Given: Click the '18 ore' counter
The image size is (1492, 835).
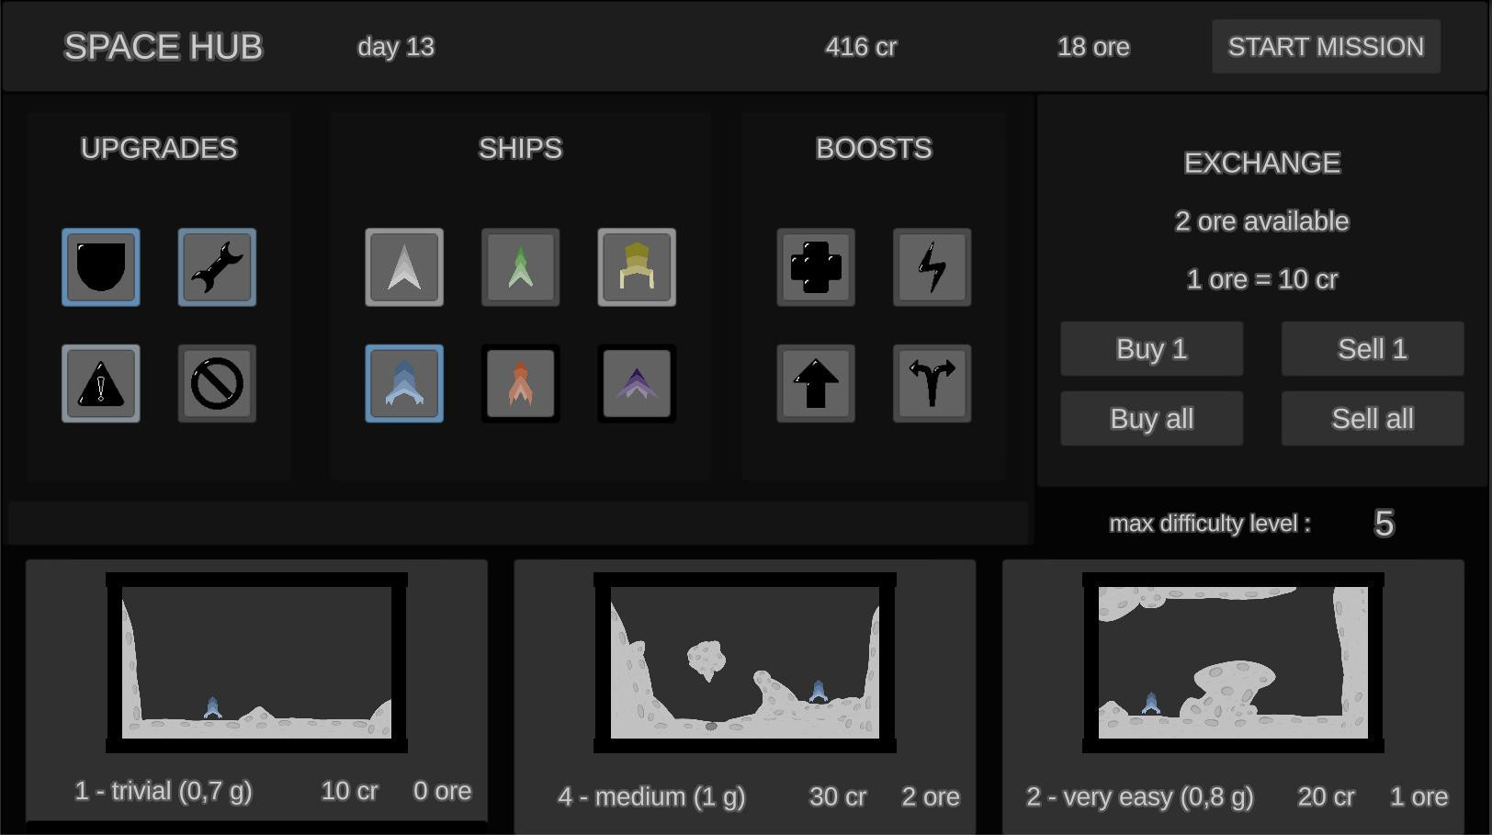Looking at the screenshot, I should pyautogui.click(x=1093, y=47).
